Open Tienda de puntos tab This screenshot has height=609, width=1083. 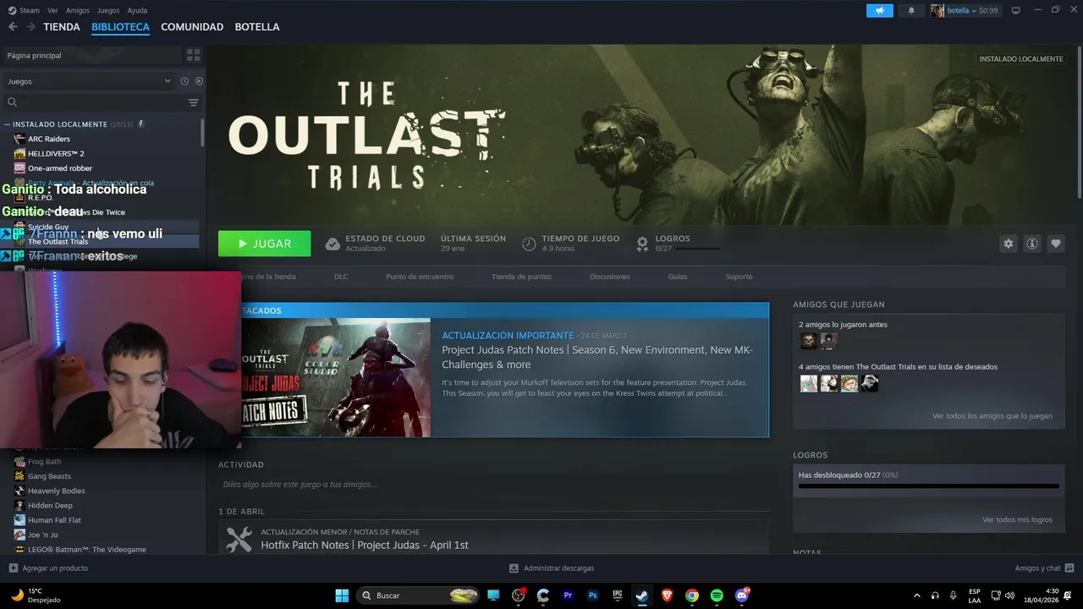pos(521,277)
